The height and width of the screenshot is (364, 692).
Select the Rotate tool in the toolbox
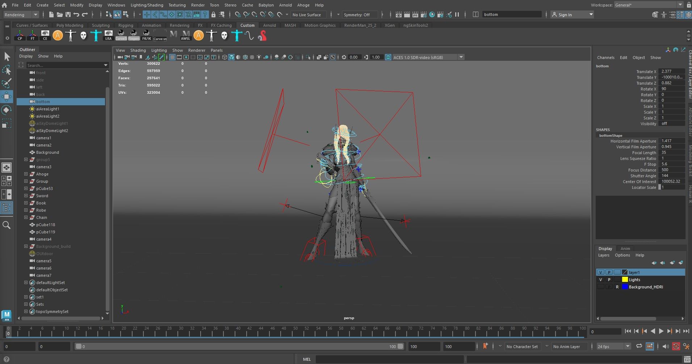(7, 110)
